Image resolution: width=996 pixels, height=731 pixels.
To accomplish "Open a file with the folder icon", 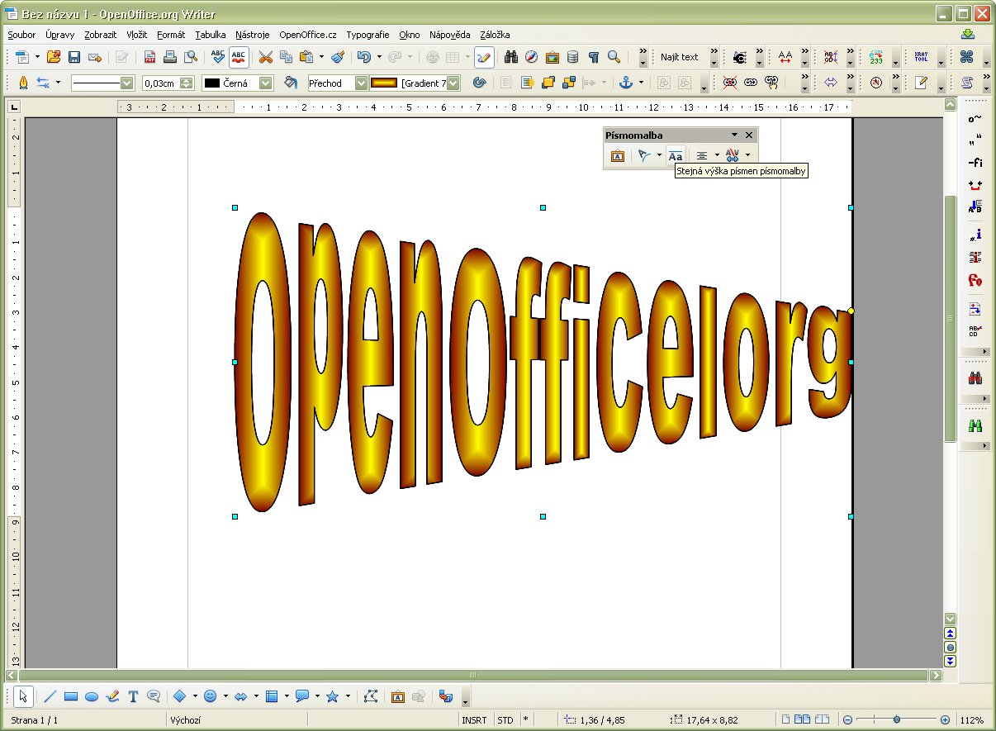I will pyautogui.click(x=54, y=57).
